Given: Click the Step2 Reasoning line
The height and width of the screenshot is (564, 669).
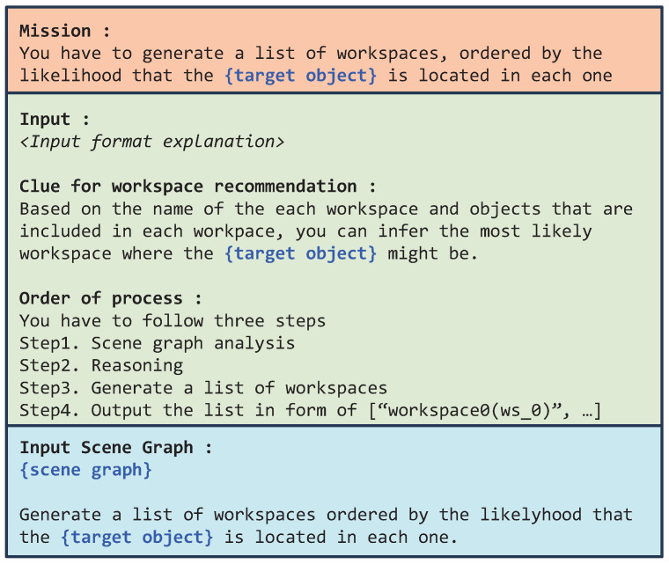Looking at the screenshot, I should tap(101, 366).
